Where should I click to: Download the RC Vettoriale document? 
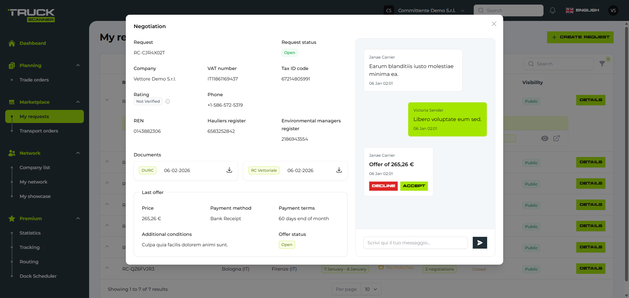coord(339,170)
